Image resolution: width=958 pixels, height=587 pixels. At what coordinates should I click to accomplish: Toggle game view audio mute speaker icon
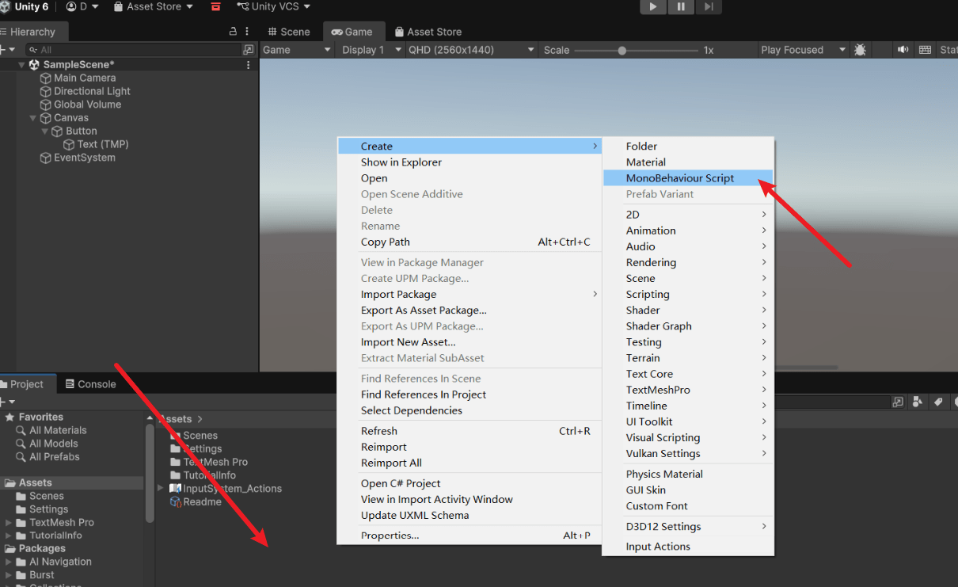(903, 49)
